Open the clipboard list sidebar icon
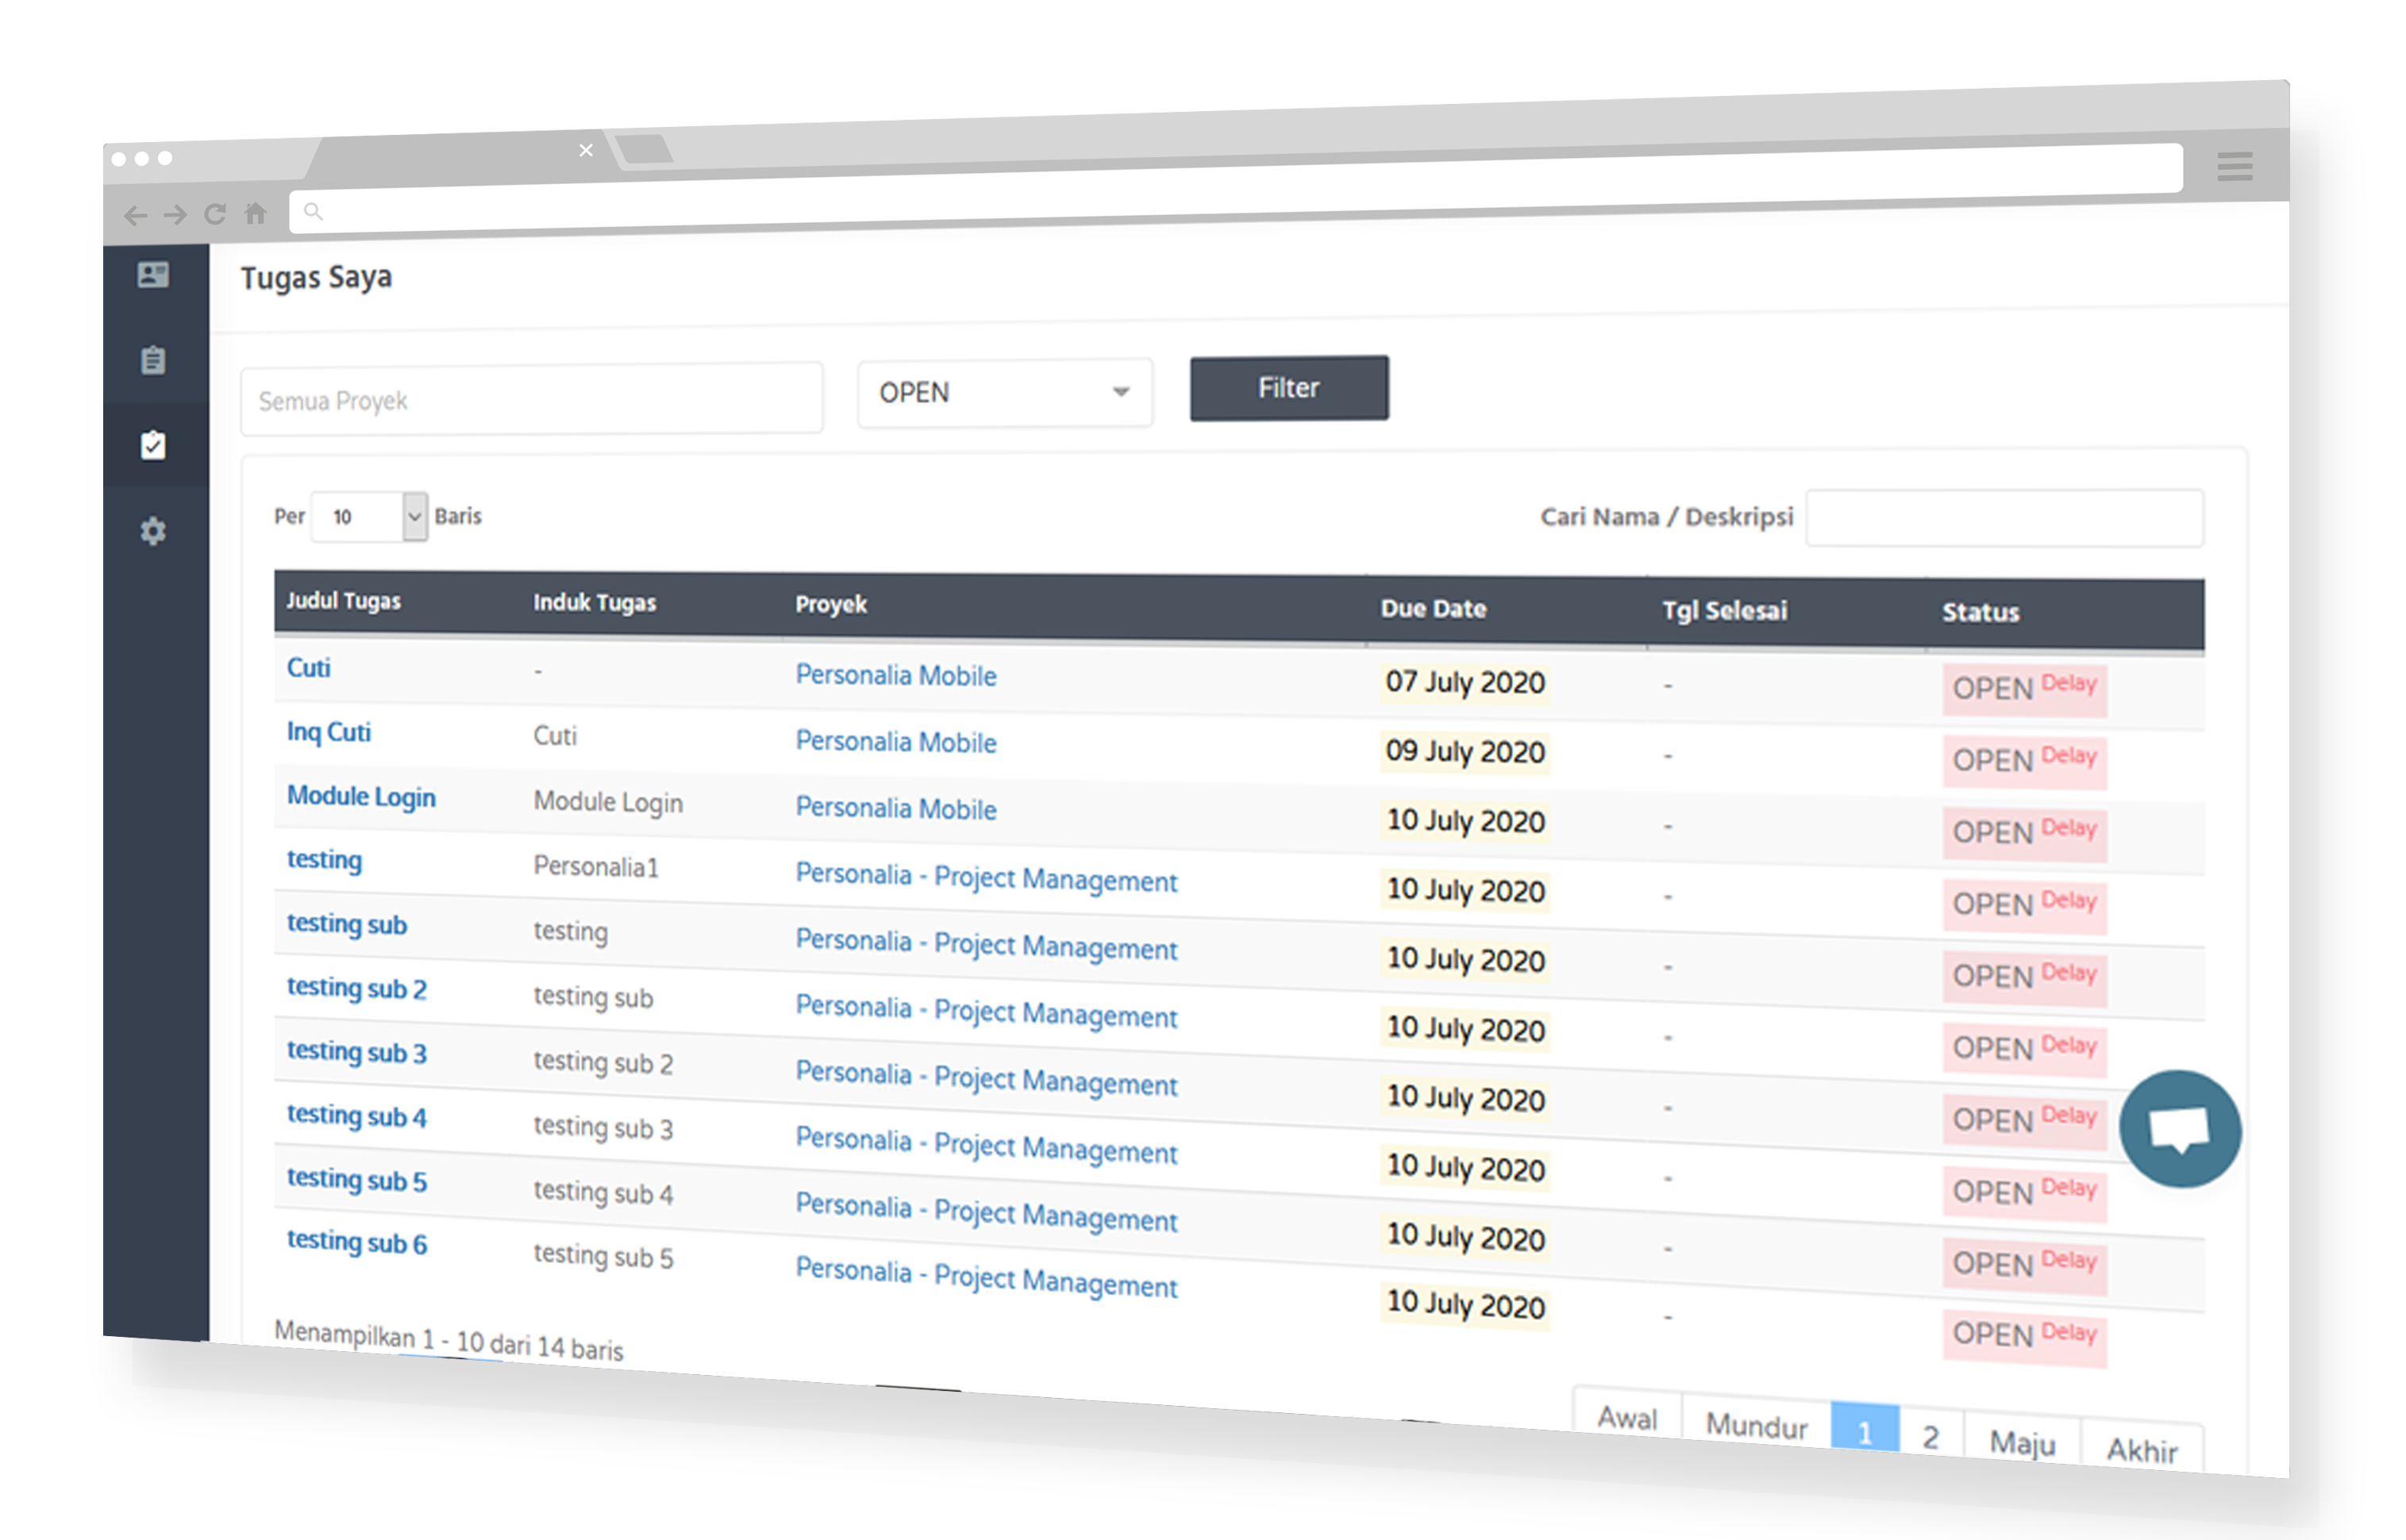Screen dimensions: 2406x1540 coord(153,360)
